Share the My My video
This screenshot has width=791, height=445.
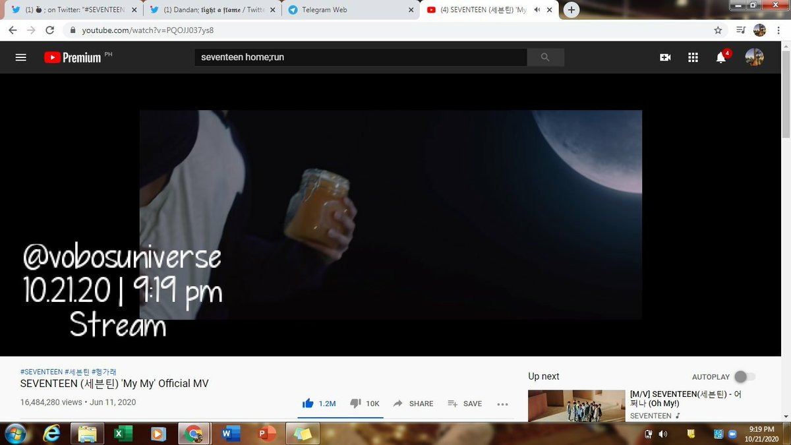point(413,403)
